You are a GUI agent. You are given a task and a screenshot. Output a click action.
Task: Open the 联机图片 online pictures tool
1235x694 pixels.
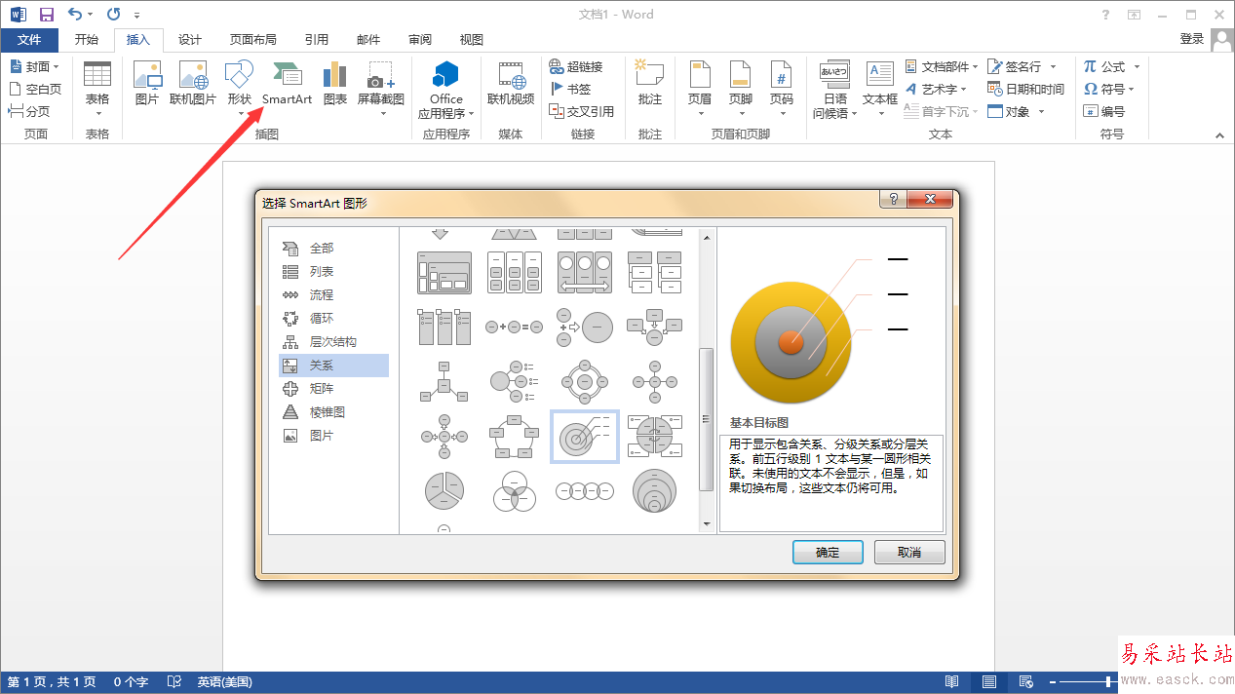point(193,84)
